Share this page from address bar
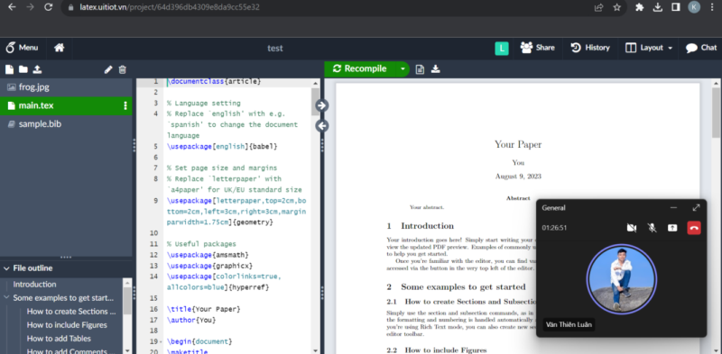 tap(598, 7)
